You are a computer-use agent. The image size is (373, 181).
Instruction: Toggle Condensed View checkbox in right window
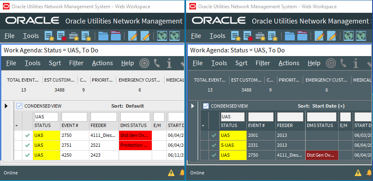point(206,106)
